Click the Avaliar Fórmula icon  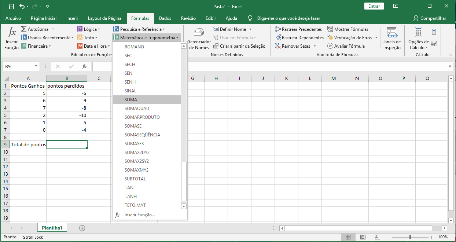coord(330,46)
